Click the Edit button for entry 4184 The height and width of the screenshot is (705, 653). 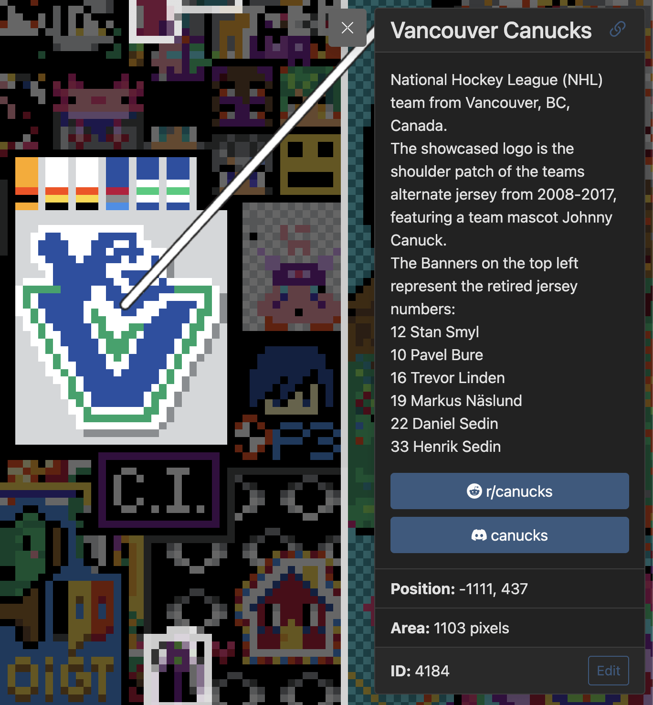tap(608, 671)
